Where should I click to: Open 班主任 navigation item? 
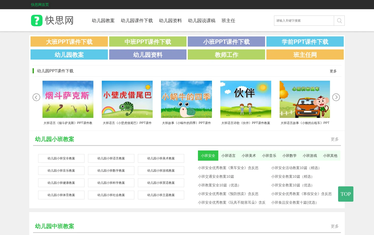click(228, 21)
